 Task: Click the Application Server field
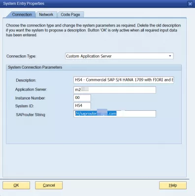click(x=115, y=90)
